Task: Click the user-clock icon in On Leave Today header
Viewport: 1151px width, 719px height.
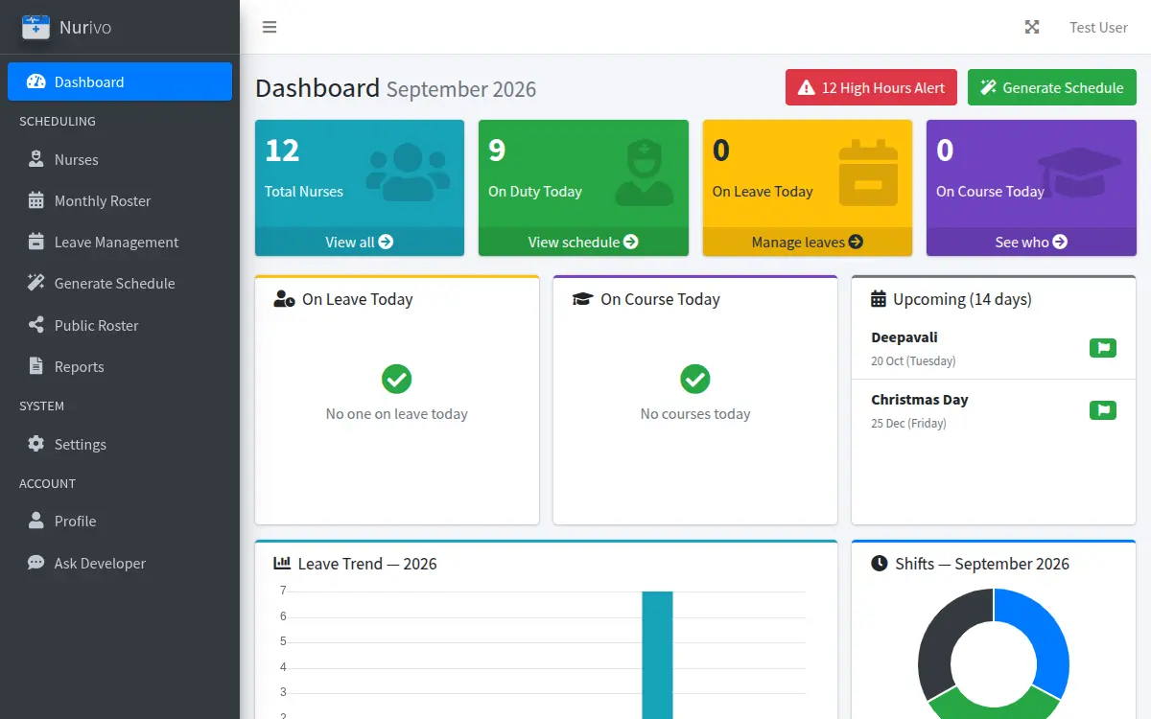Action: [x=284, y=299]
